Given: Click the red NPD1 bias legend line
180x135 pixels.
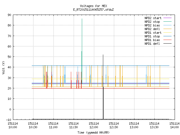Looking at the screenshot, I should click(167, 40).
